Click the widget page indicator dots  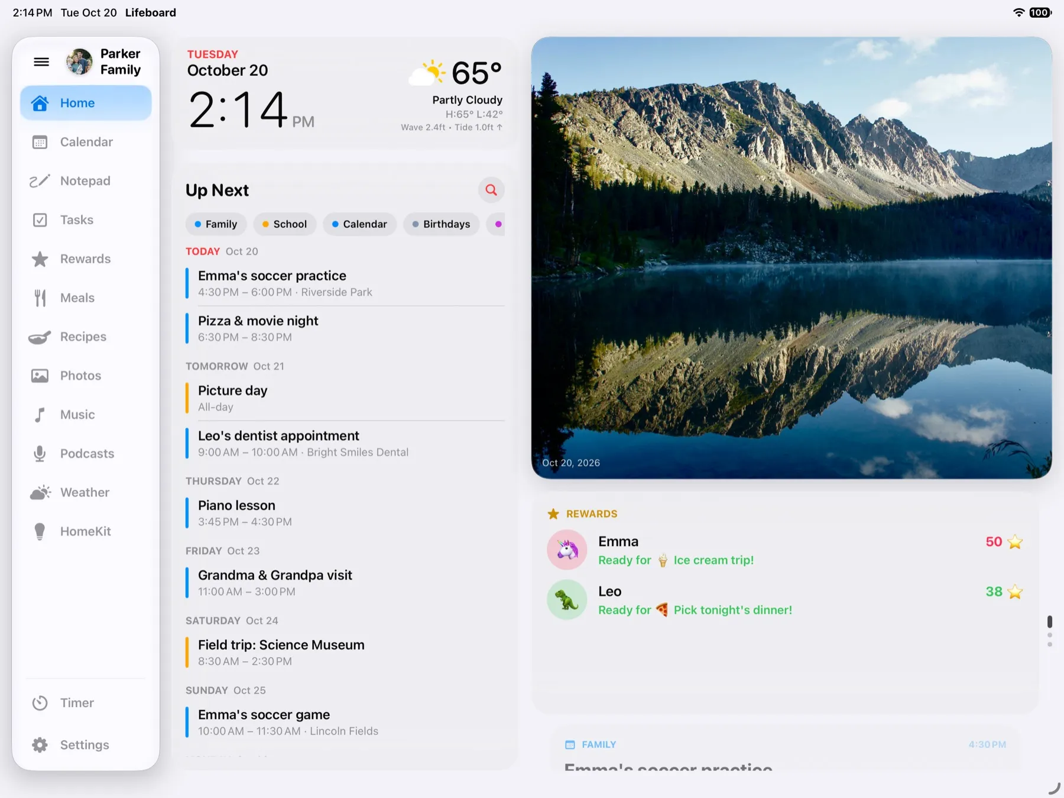tap(1050, 631)
